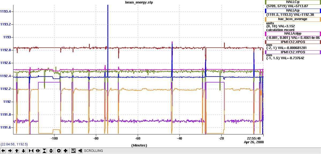Select the IPM1C12.XPOS legend entry
This screenshot has width=321, height=154.
[x=293, y=42]
